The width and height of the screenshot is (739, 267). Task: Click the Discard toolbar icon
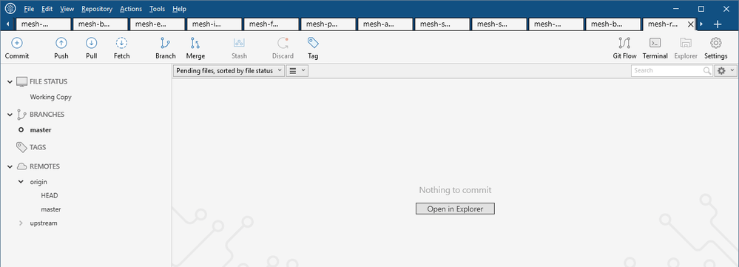click(x=283, y=44)
